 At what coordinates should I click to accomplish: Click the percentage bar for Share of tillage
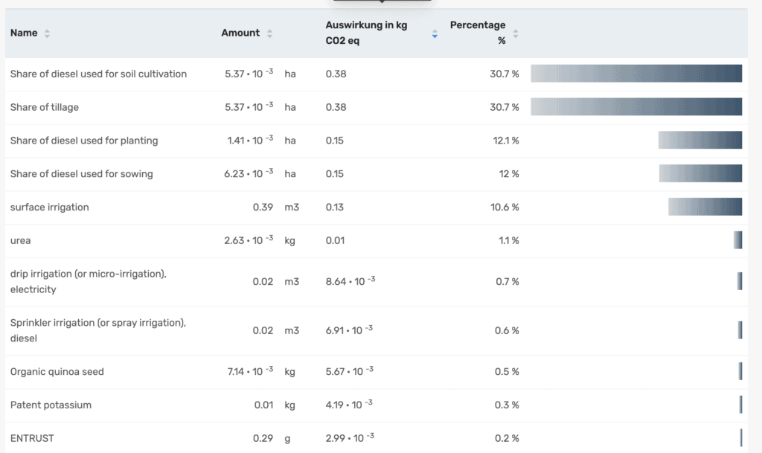tap(636, 107)
